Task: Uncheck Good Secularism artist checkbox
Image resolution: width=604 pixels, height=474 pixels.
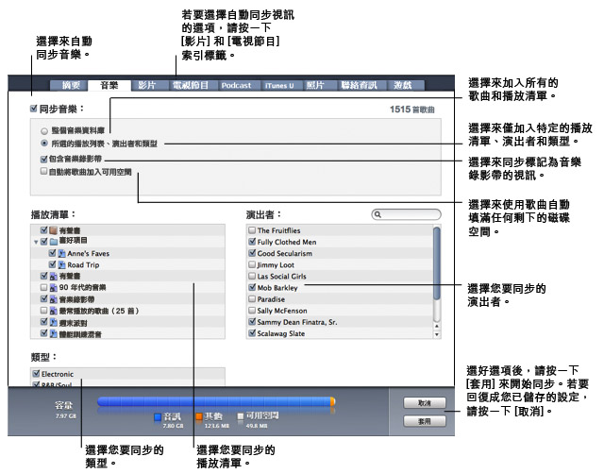Action: [x=252, y=253]
